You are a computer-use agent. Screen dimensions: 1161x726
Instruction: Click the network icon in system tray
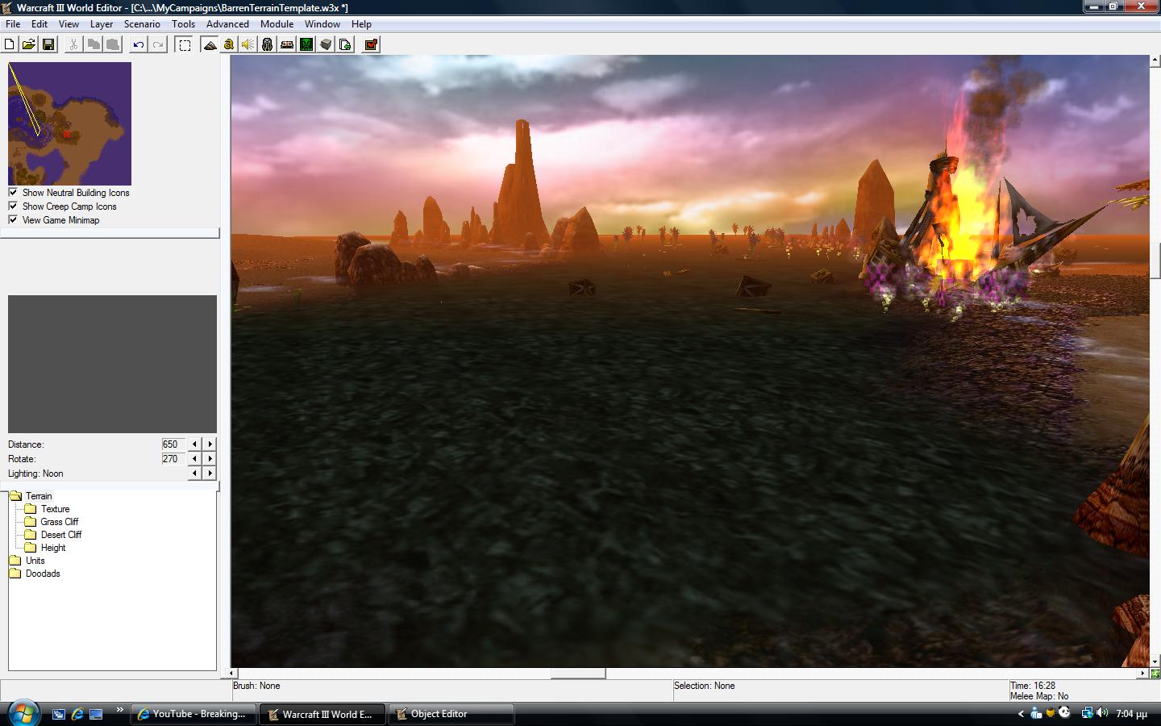tap(1087, 713)
